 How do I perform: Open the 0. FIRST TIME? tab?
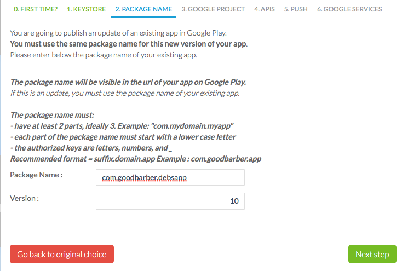(36, 9)
